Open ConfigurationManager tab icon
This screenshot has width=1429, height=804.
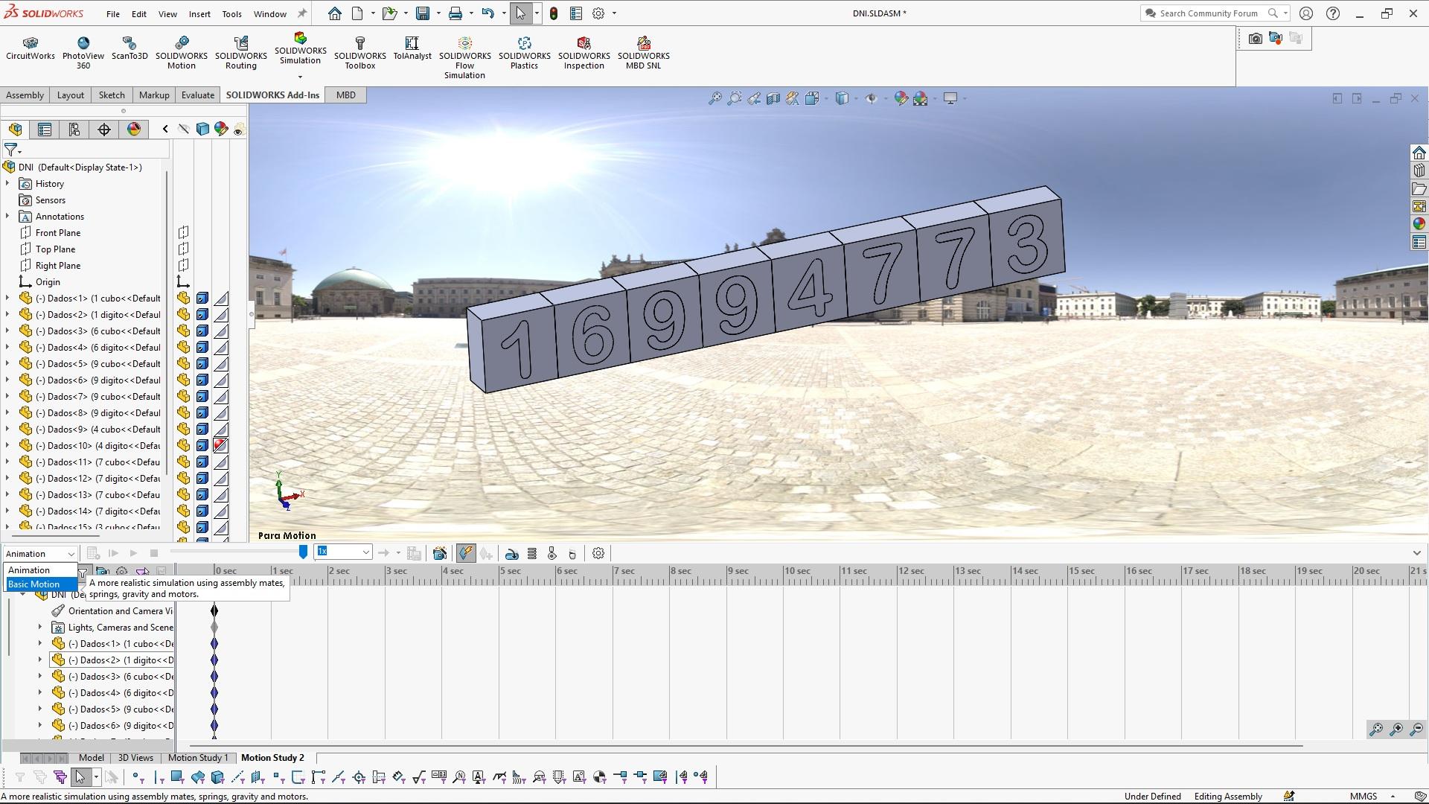click(x=74, y=130)
